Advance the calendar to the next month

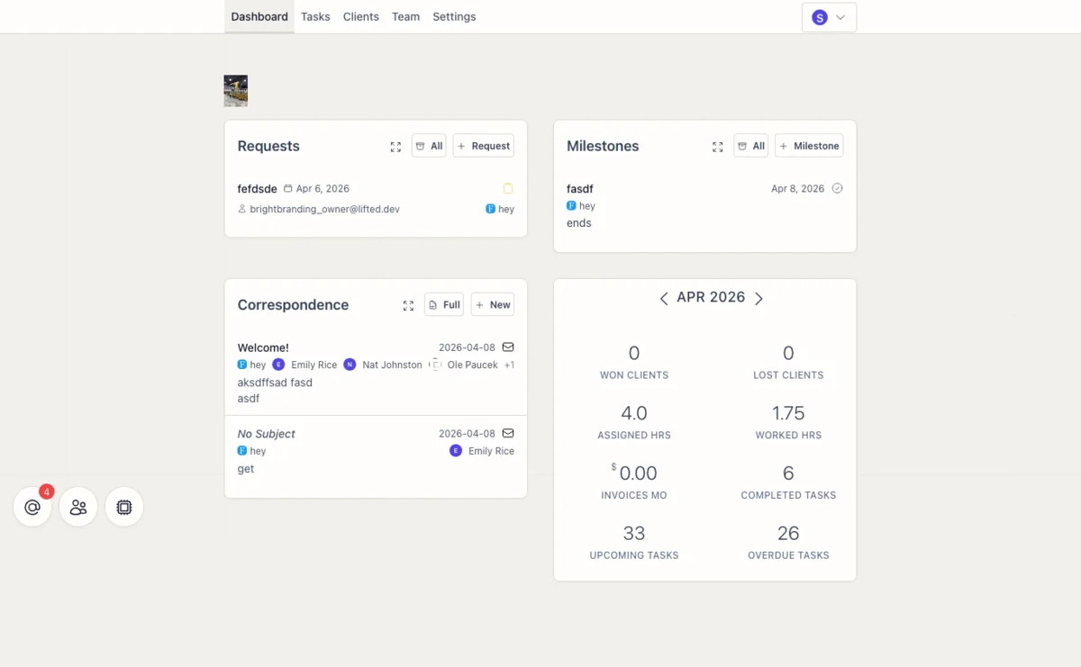[x=759, y=297]
